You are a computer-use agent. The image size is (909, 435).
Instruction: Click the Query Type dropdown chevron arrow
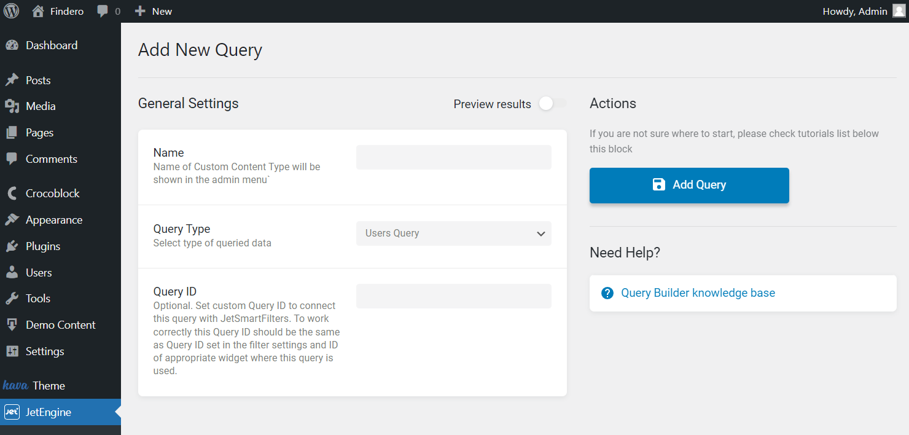click(541, 233)
